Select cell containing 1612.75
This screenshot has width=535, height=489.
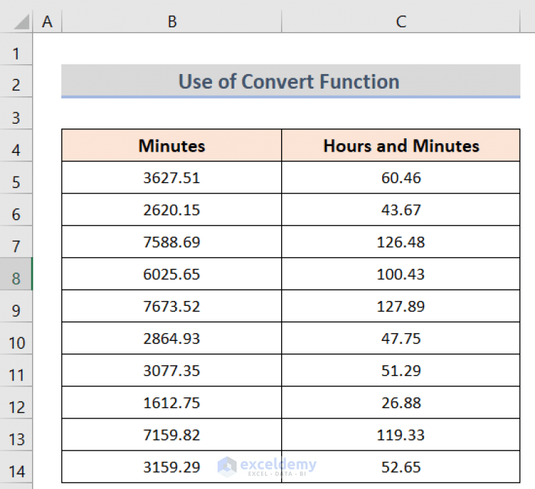172,402
